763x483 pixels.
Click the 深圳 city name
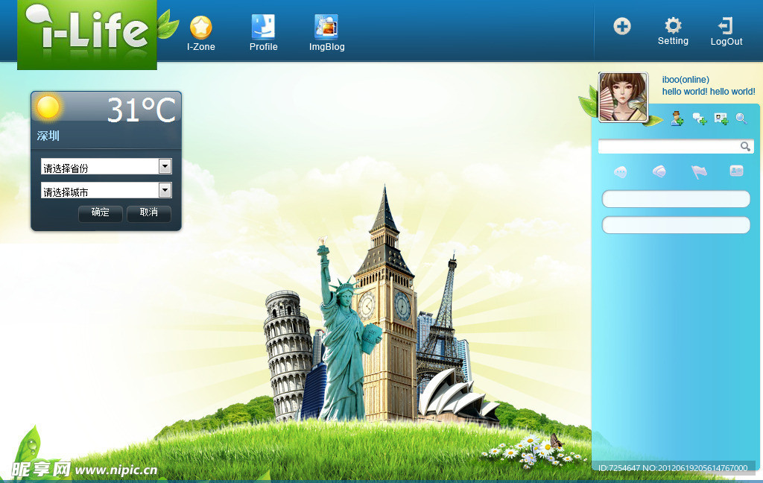(x=48, y=136)
